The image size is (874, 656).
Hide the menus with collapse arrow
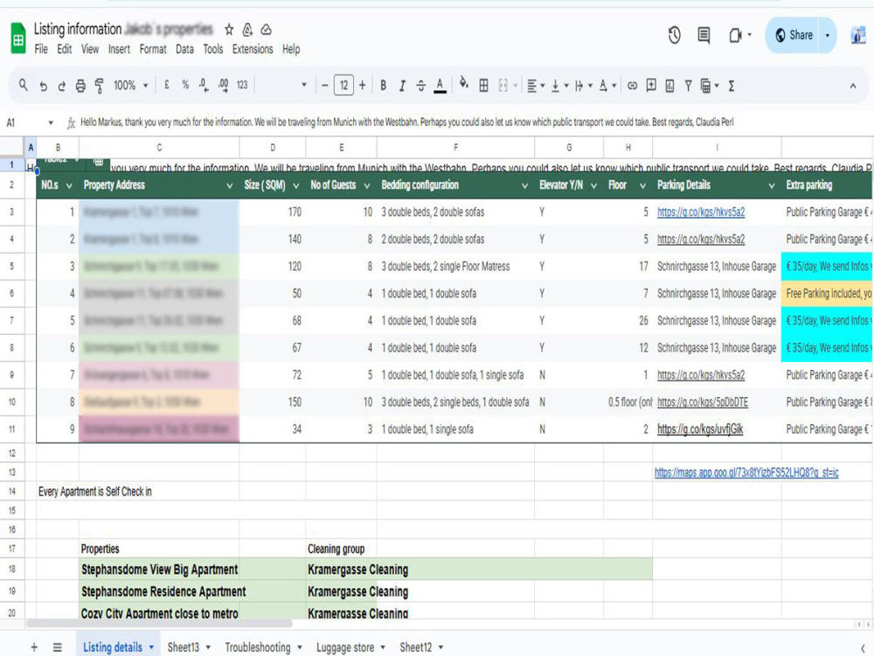pyautogui.click(x=853, y=86)
